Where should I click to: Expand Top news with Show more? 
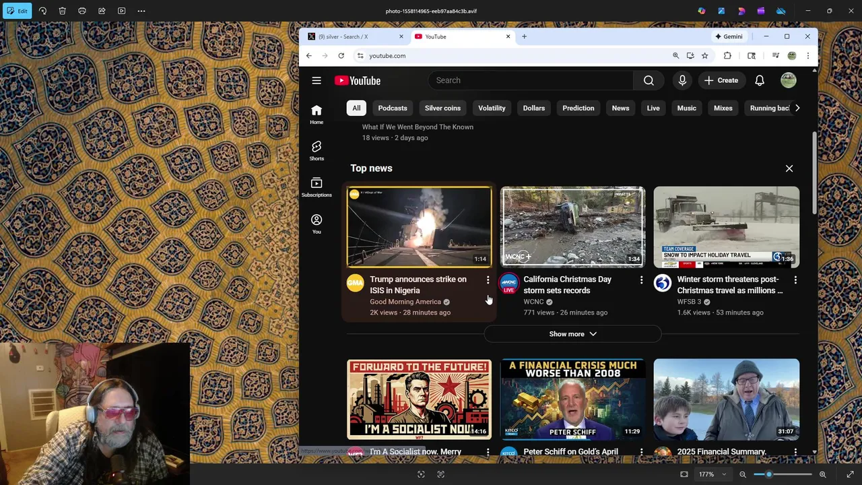click(572, 334)
